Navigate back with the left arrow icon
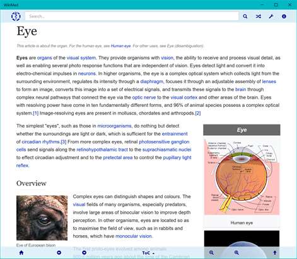 pyautogui.click(x=59, y=253)
